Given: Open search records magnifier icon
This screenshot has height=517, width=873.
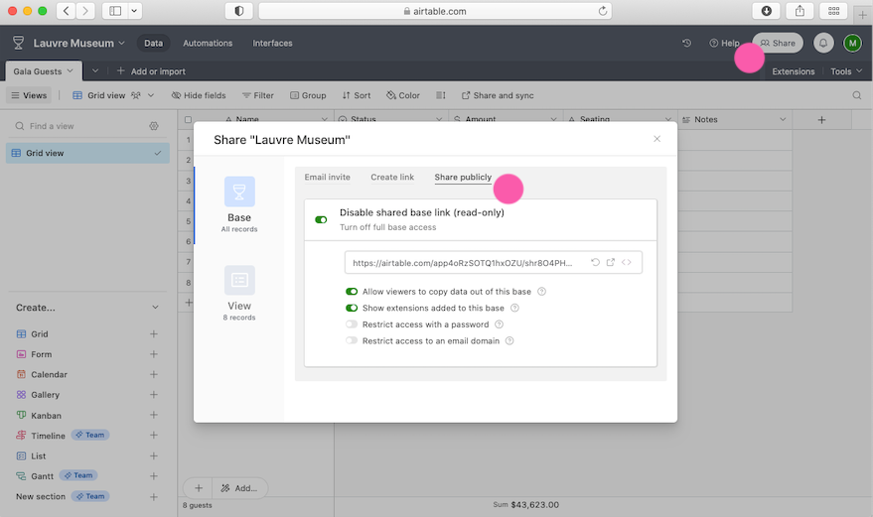Looking at the screenshot, I should pos(857,95).
